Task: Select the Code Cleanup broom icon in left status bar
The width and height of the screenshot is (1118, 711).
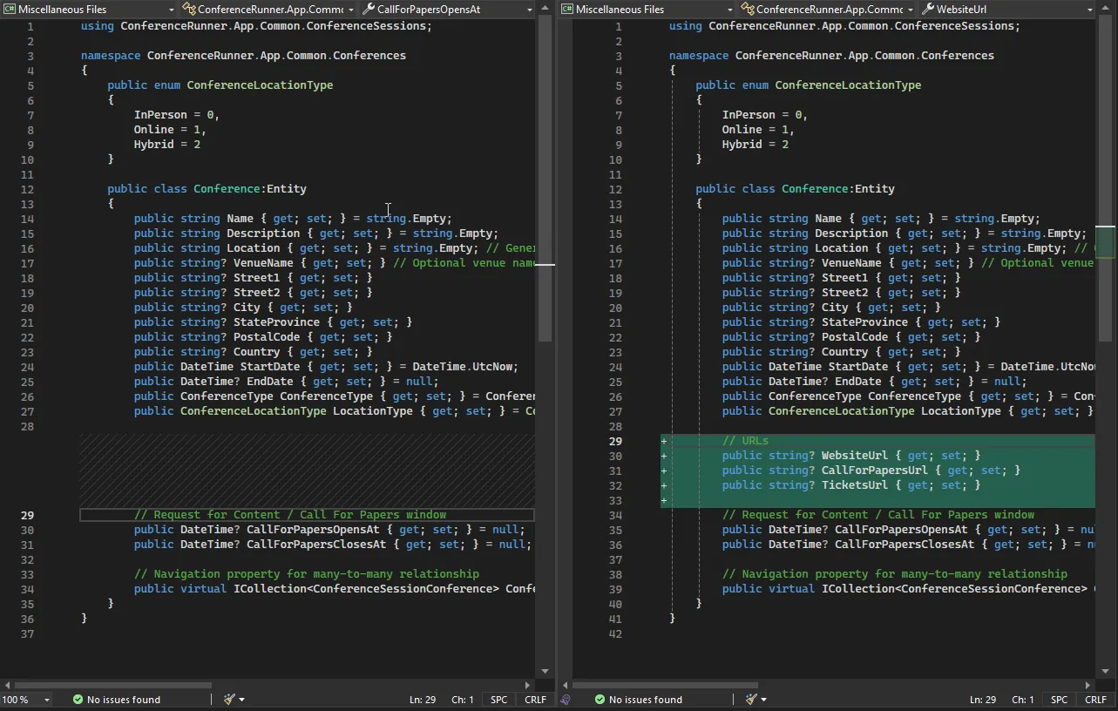Action: pos(228,699)
